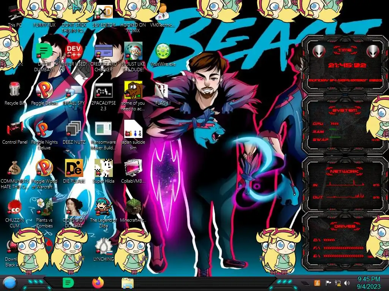Viewport: 389px width, 291px height.
Task: Open the CREDIT CARD CHECKER shortcut
Action: [103, 58]
